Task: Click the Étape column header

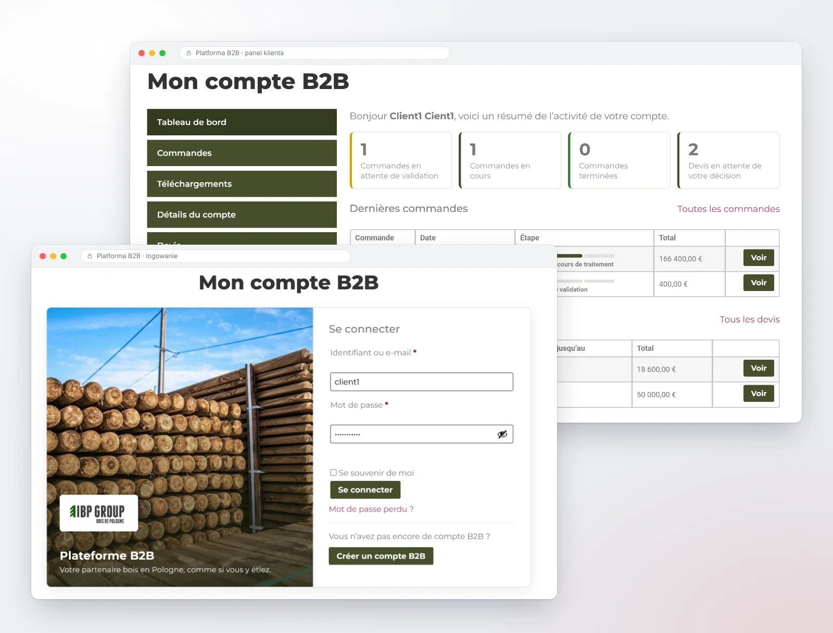Action: tap(584, 238)
